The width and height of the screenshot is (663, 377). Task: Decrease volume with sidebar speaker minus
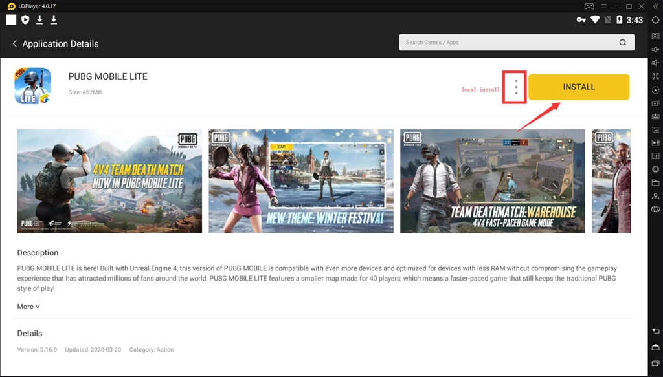point(655,63)
